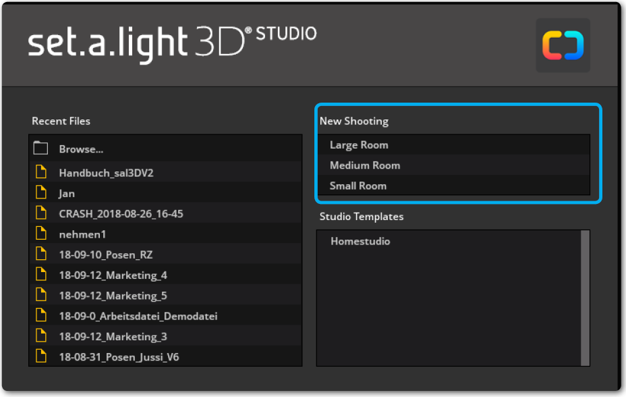Click the document icon next to Jan
This screenshot has height=397, width=626.
coord(41,192)
